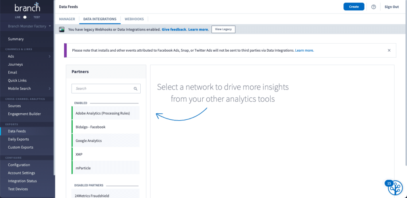Open the Branch chat widget with badge

pos(395,187)
